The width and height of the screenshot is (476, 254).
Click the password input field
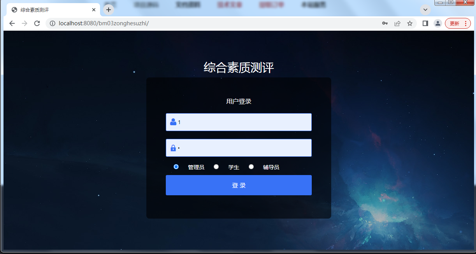pos(239,148)
